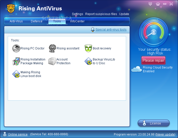Click the Boot recovery shield icon
Viewport: 178px width, 138px height.
point(88,48)
